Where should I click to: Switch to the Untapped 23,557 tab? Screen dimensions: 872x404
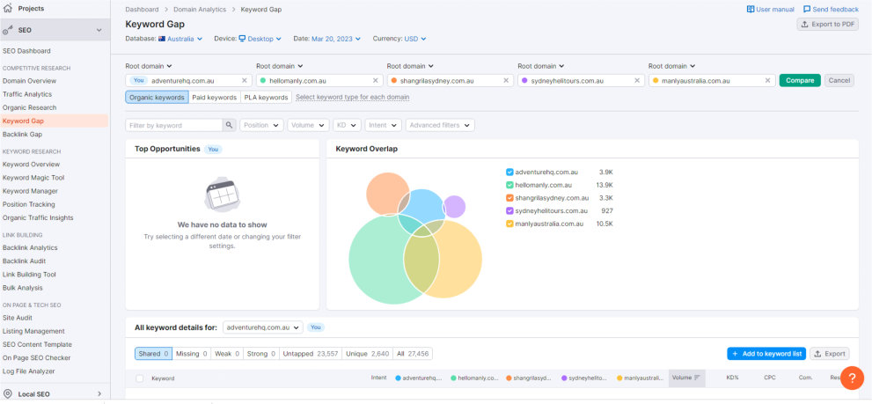[310, 354]
